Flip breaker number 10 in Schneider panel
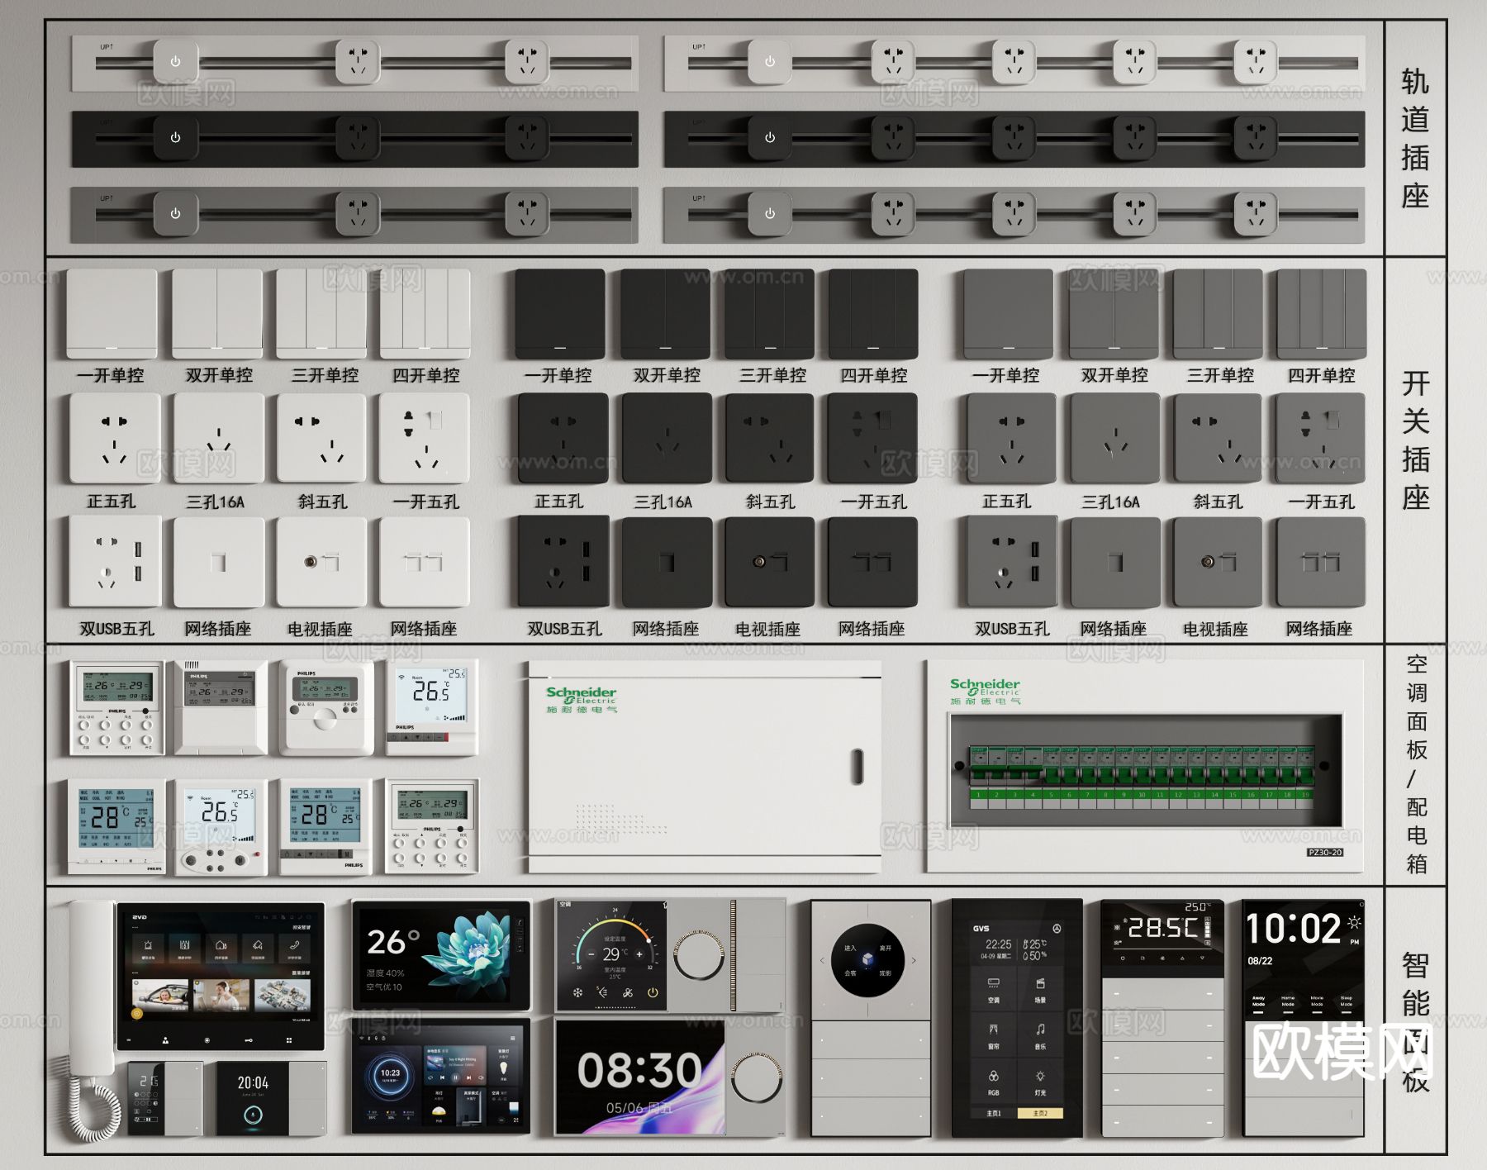The height and width of the screenshot is (1170, 1487). click(1142, 775)
